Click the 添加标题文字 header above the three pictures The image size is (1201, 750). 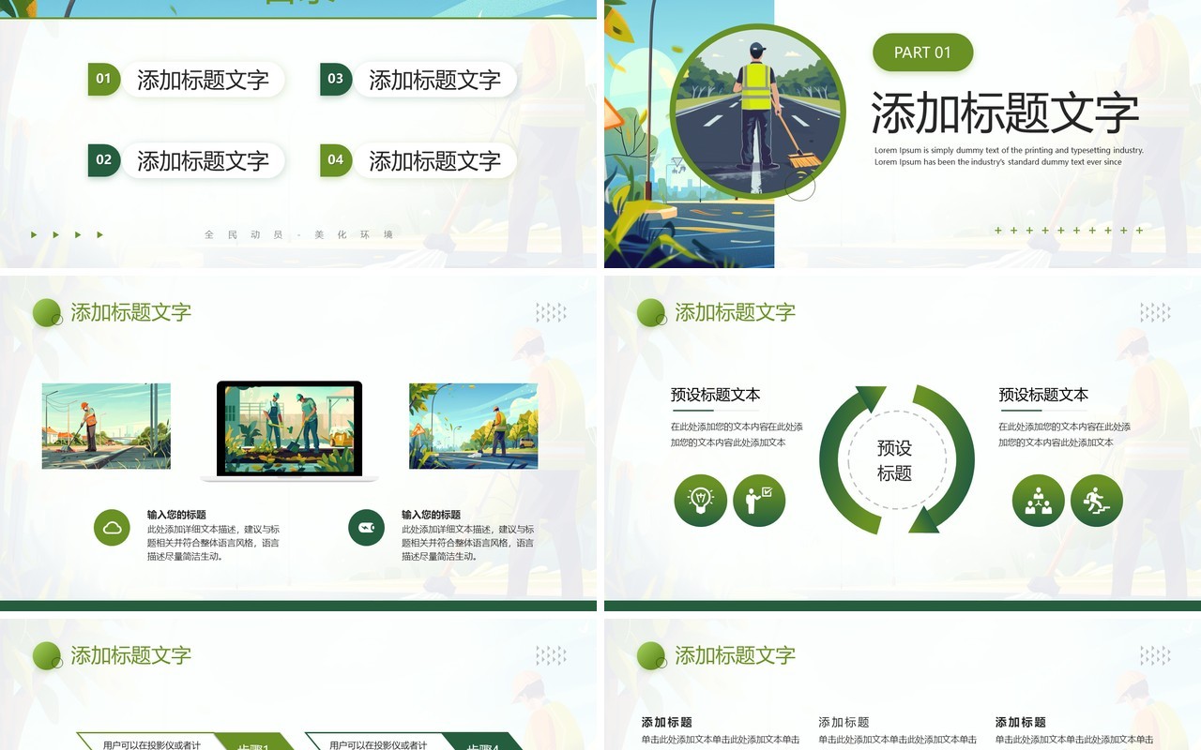tap(130, 312)
